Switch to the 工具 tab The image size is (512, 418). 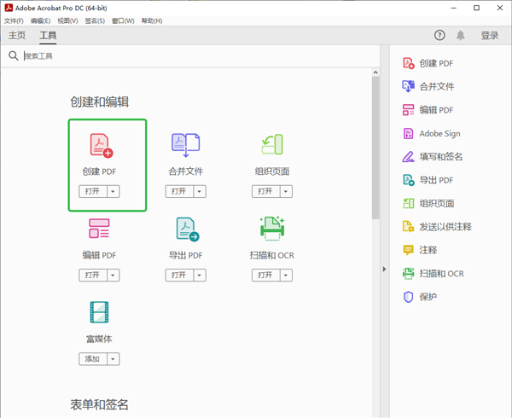(48, 35)
